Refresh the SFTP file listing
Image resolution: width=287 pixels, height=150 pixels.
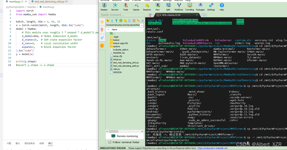pyautogui.click(x=121, y=21)
